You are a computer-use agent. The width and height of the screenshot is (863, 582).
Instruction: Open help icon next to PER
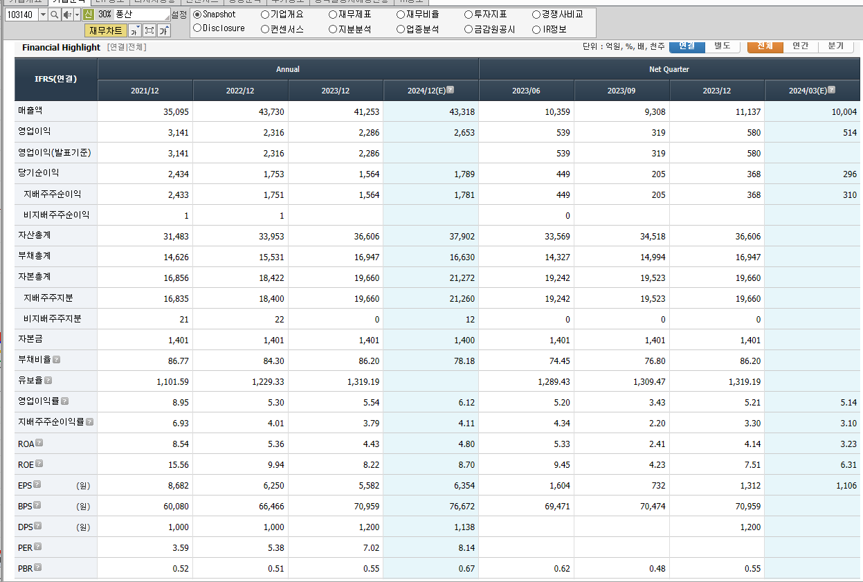(37, 547)
